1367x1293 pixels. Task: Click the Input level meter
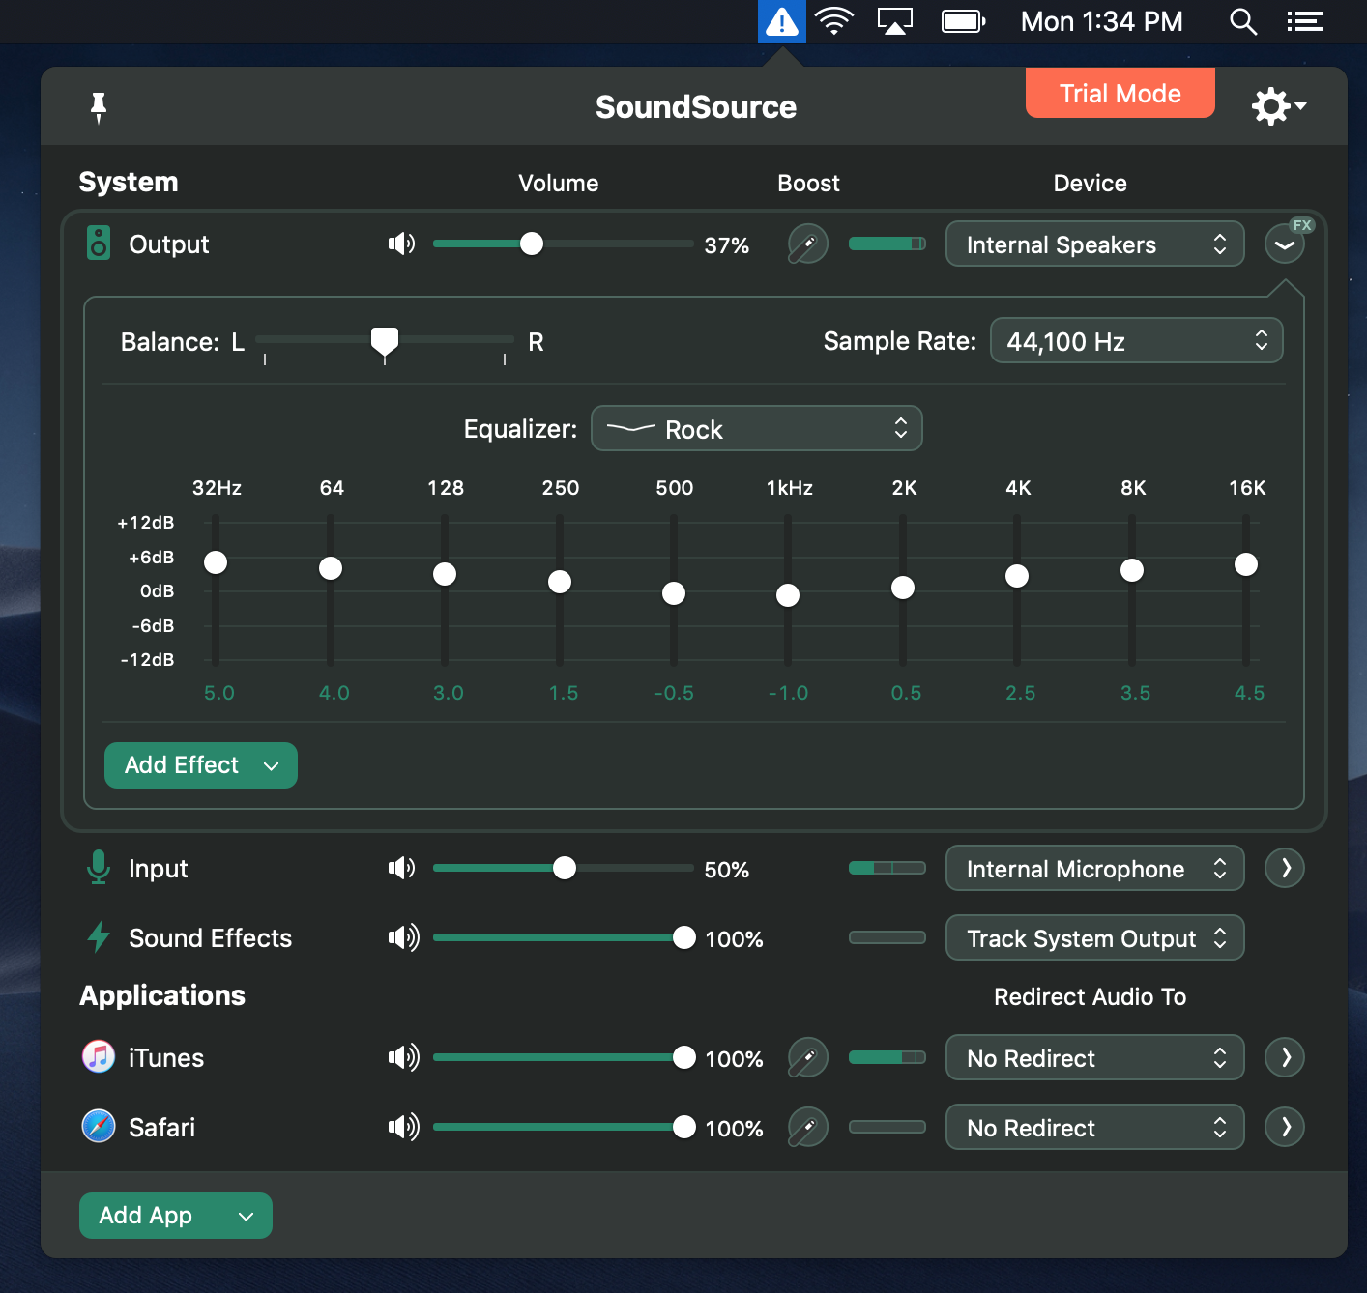(x=887, y=868)
